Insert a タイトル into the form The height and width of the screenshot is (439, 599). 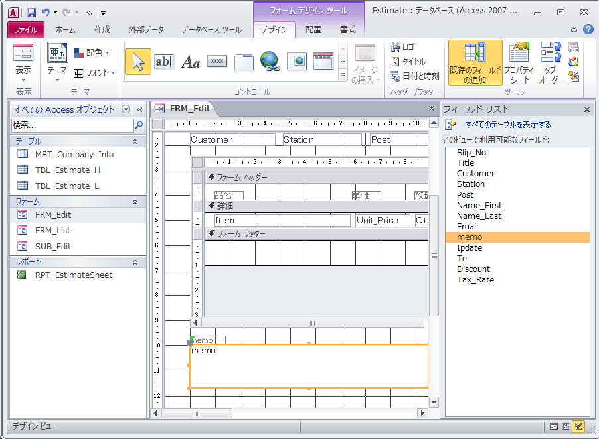[408, 62]
